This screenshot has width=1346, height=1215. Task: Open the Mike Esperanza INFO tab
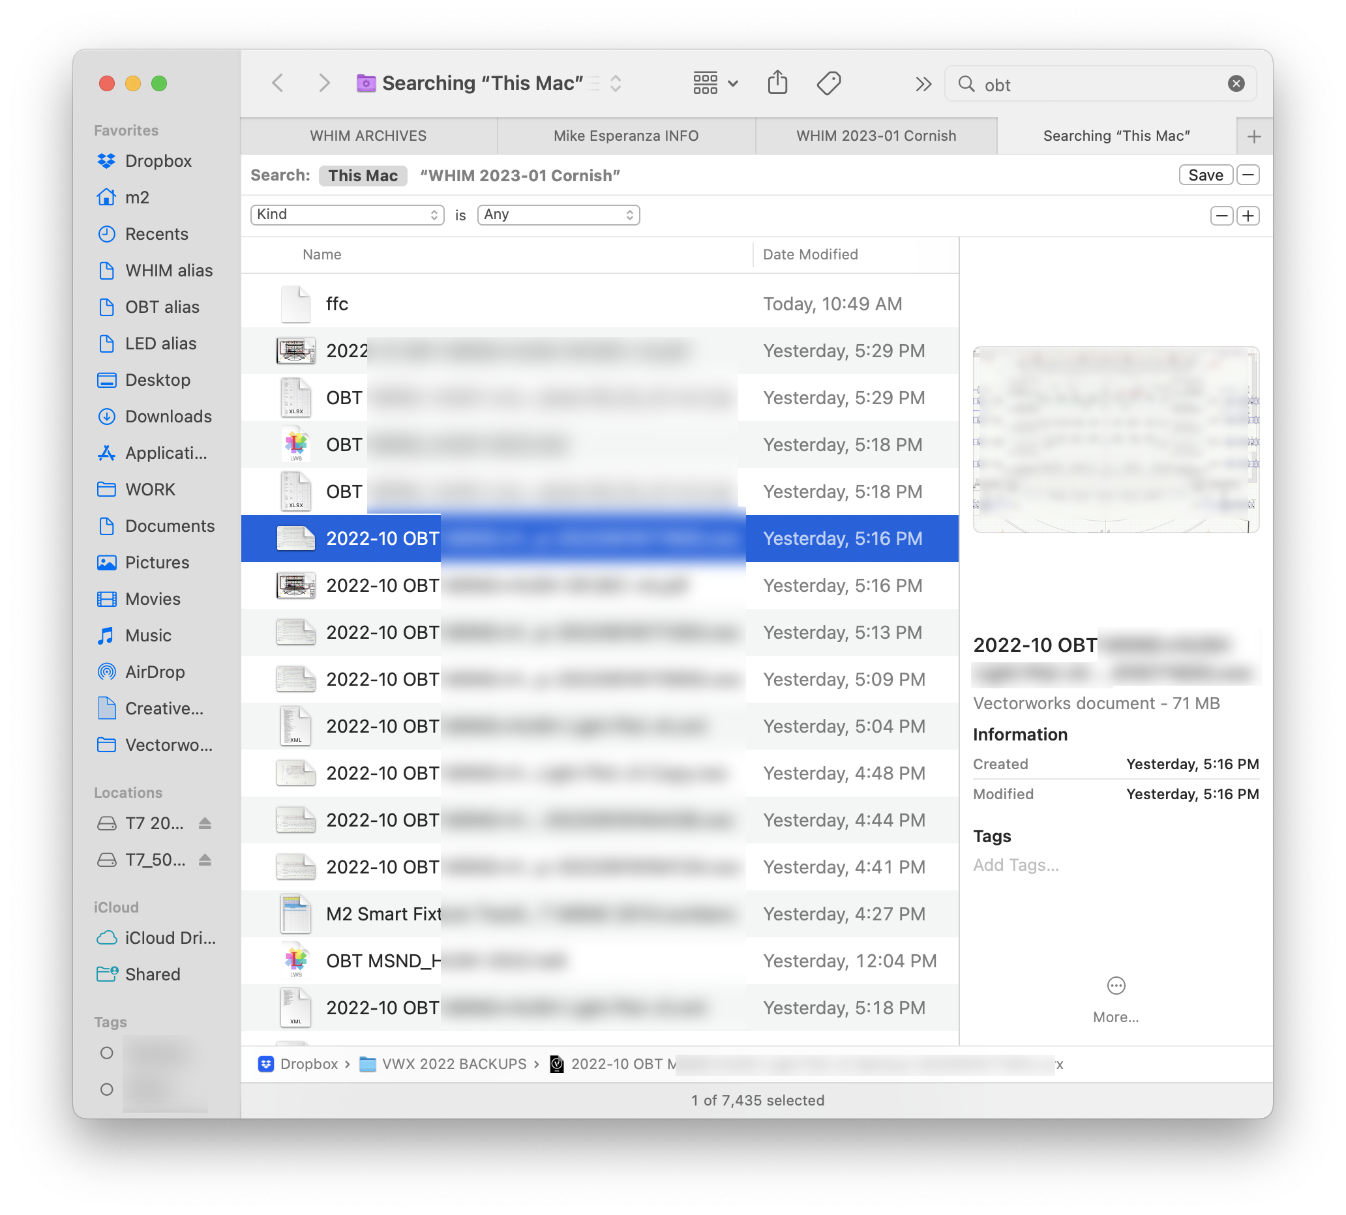click(626, 135)
